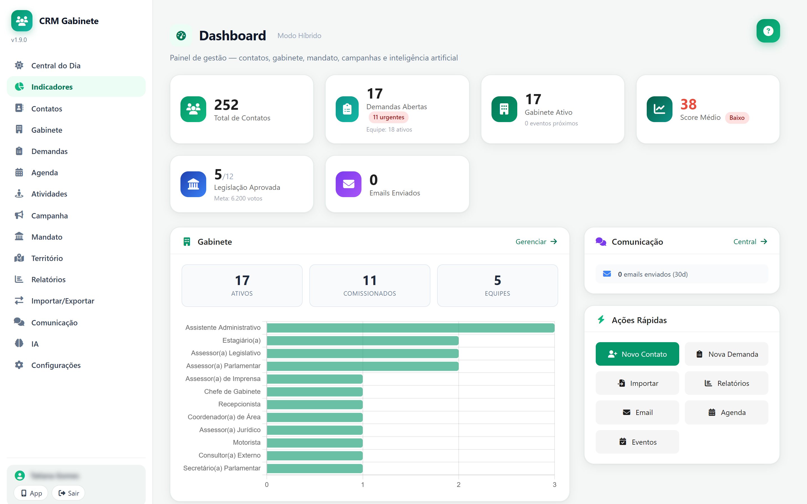Viewport: 807px width, 504px height.
Task: Open Configurações settings
Action: tap(76, 365)
